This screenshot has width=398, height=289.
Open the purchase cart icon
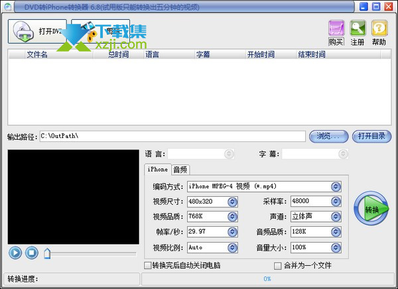click(336, 28)
